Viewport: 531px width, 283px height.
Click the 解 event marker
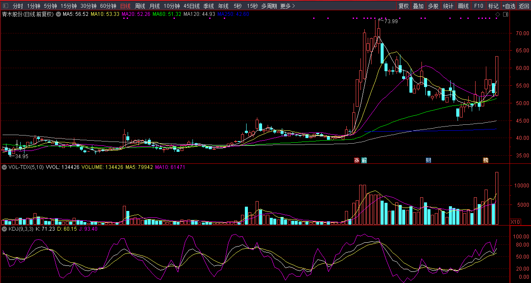click(364, 160)
